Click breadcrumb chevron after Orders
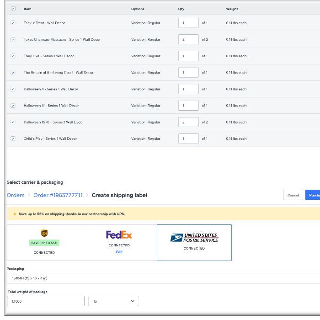The image size is (320, 320). (29, 195)
